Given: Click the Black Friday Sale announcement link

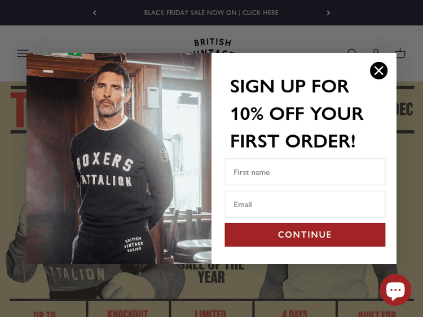Looking at the screenshot, I should click(x=211, y=12).
